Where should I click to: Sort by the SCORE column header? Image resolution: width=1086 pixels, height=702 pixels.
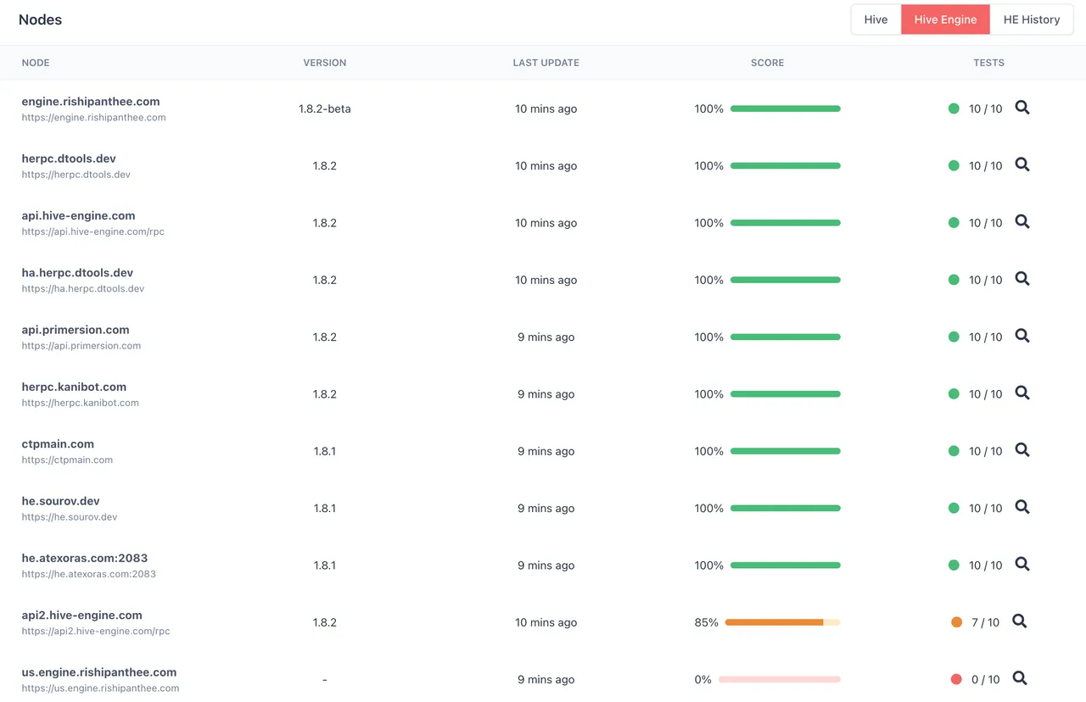pyautogui.click(x=767, y=63)
